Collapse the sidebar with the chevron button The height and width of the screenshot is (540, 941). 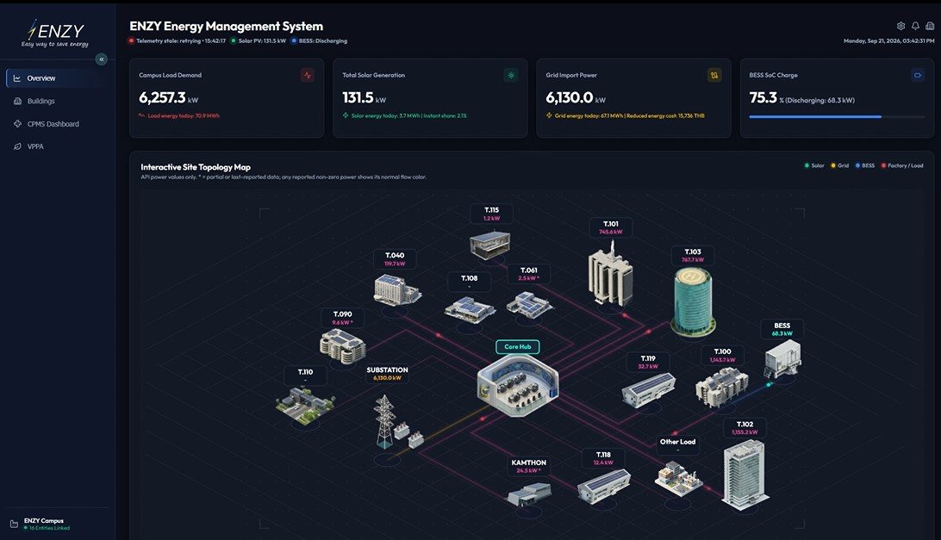tap(102, 59)
